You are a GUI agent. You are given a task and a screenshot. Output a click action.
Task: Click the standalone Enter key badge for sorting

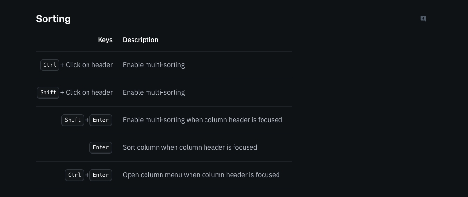[101, 147]
